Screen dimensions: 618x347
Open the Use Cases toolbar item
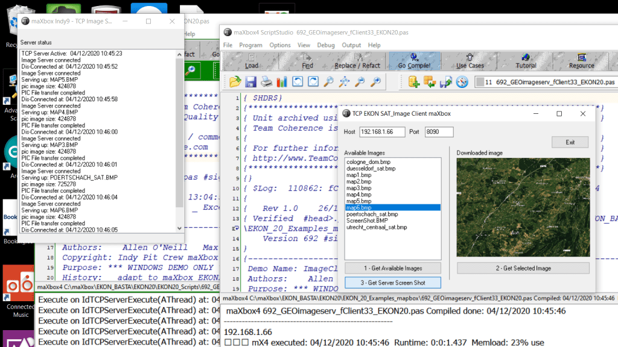(470, 61)
